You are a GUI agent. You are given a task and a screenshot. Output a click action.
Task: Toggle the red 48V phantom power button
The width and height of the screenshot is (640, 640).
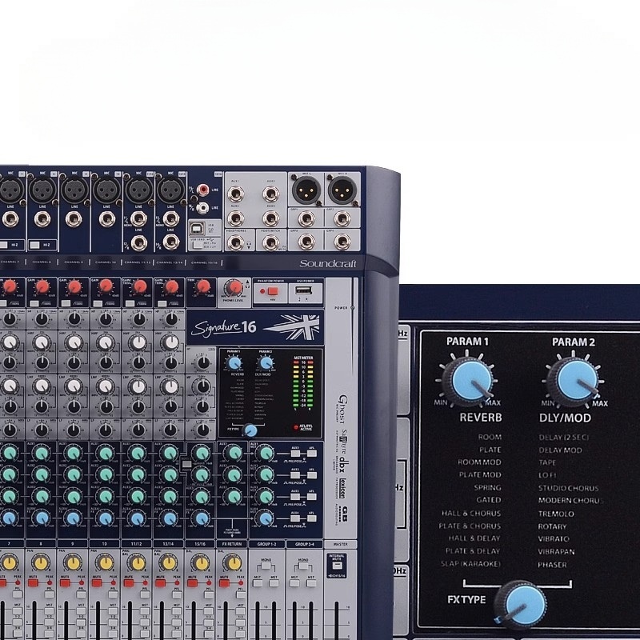point(273,291)
